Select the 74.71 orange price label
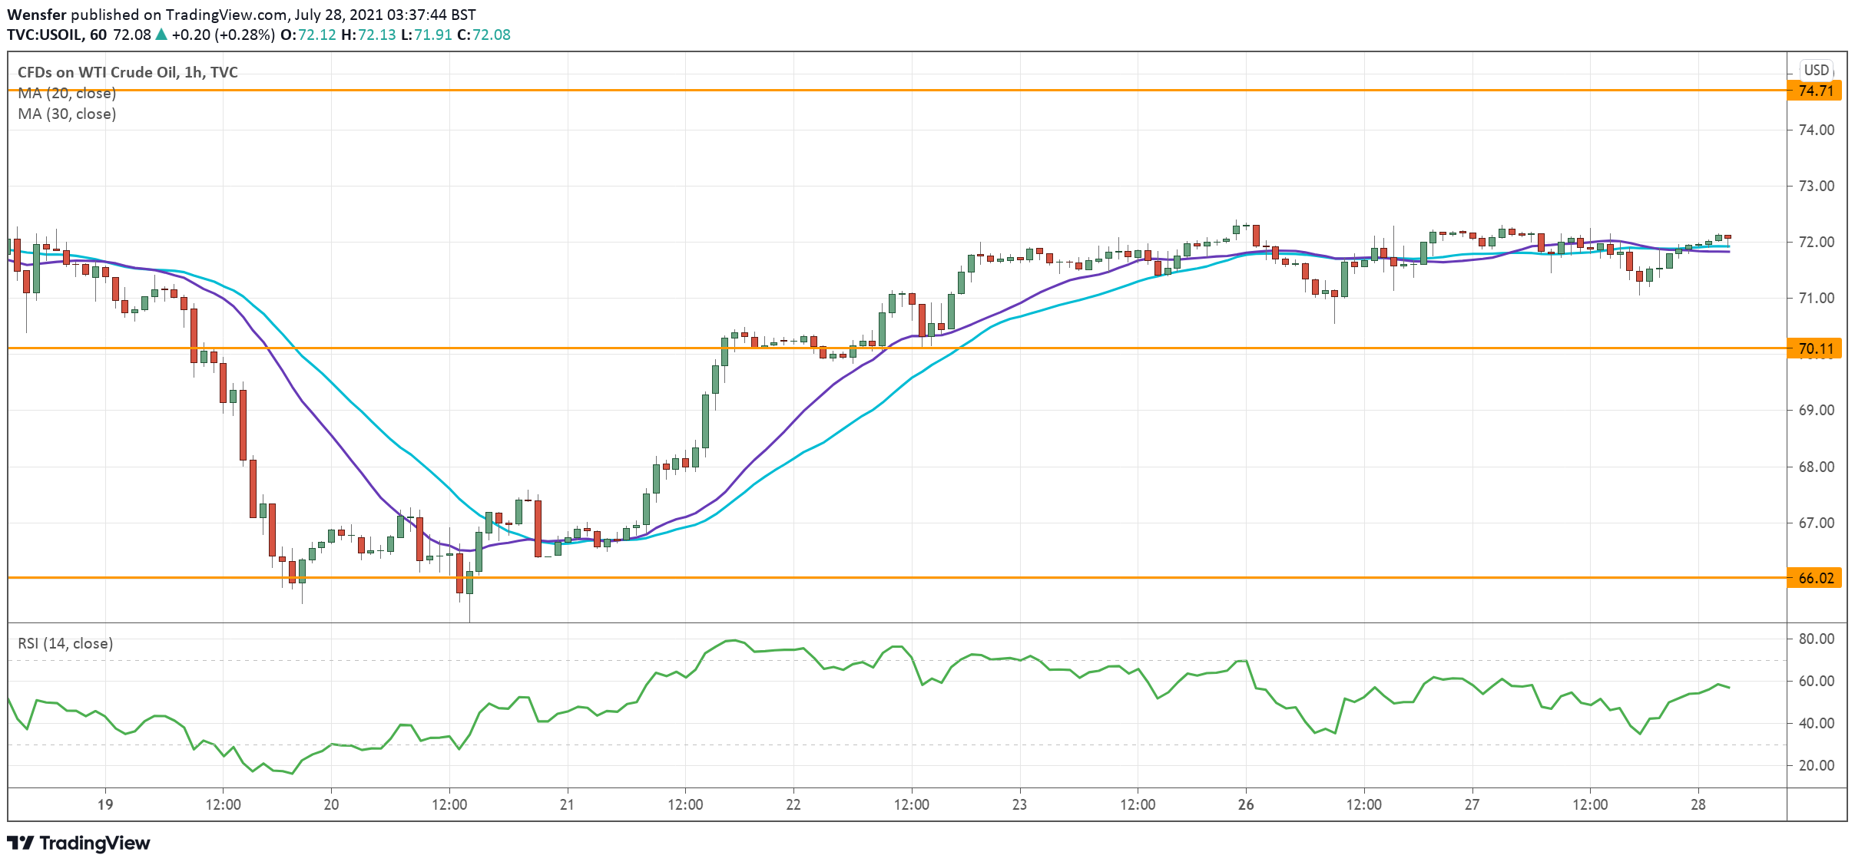This screenshot has height=865, width=1855. pyautogui.click(x=1816, y=91)
